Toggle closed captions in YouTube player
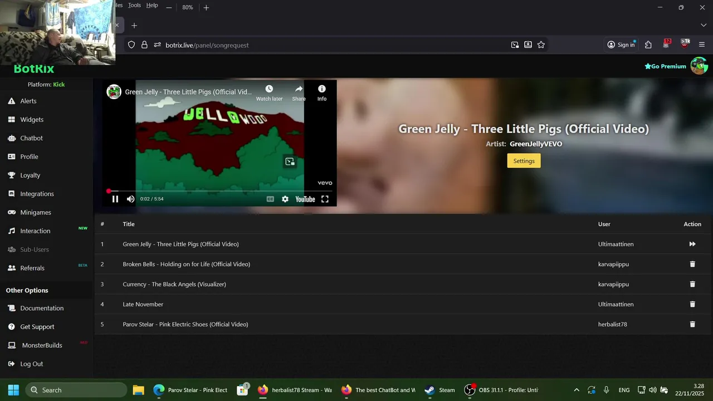This screenshot has height=401, width=713. [x=270, y=199]
